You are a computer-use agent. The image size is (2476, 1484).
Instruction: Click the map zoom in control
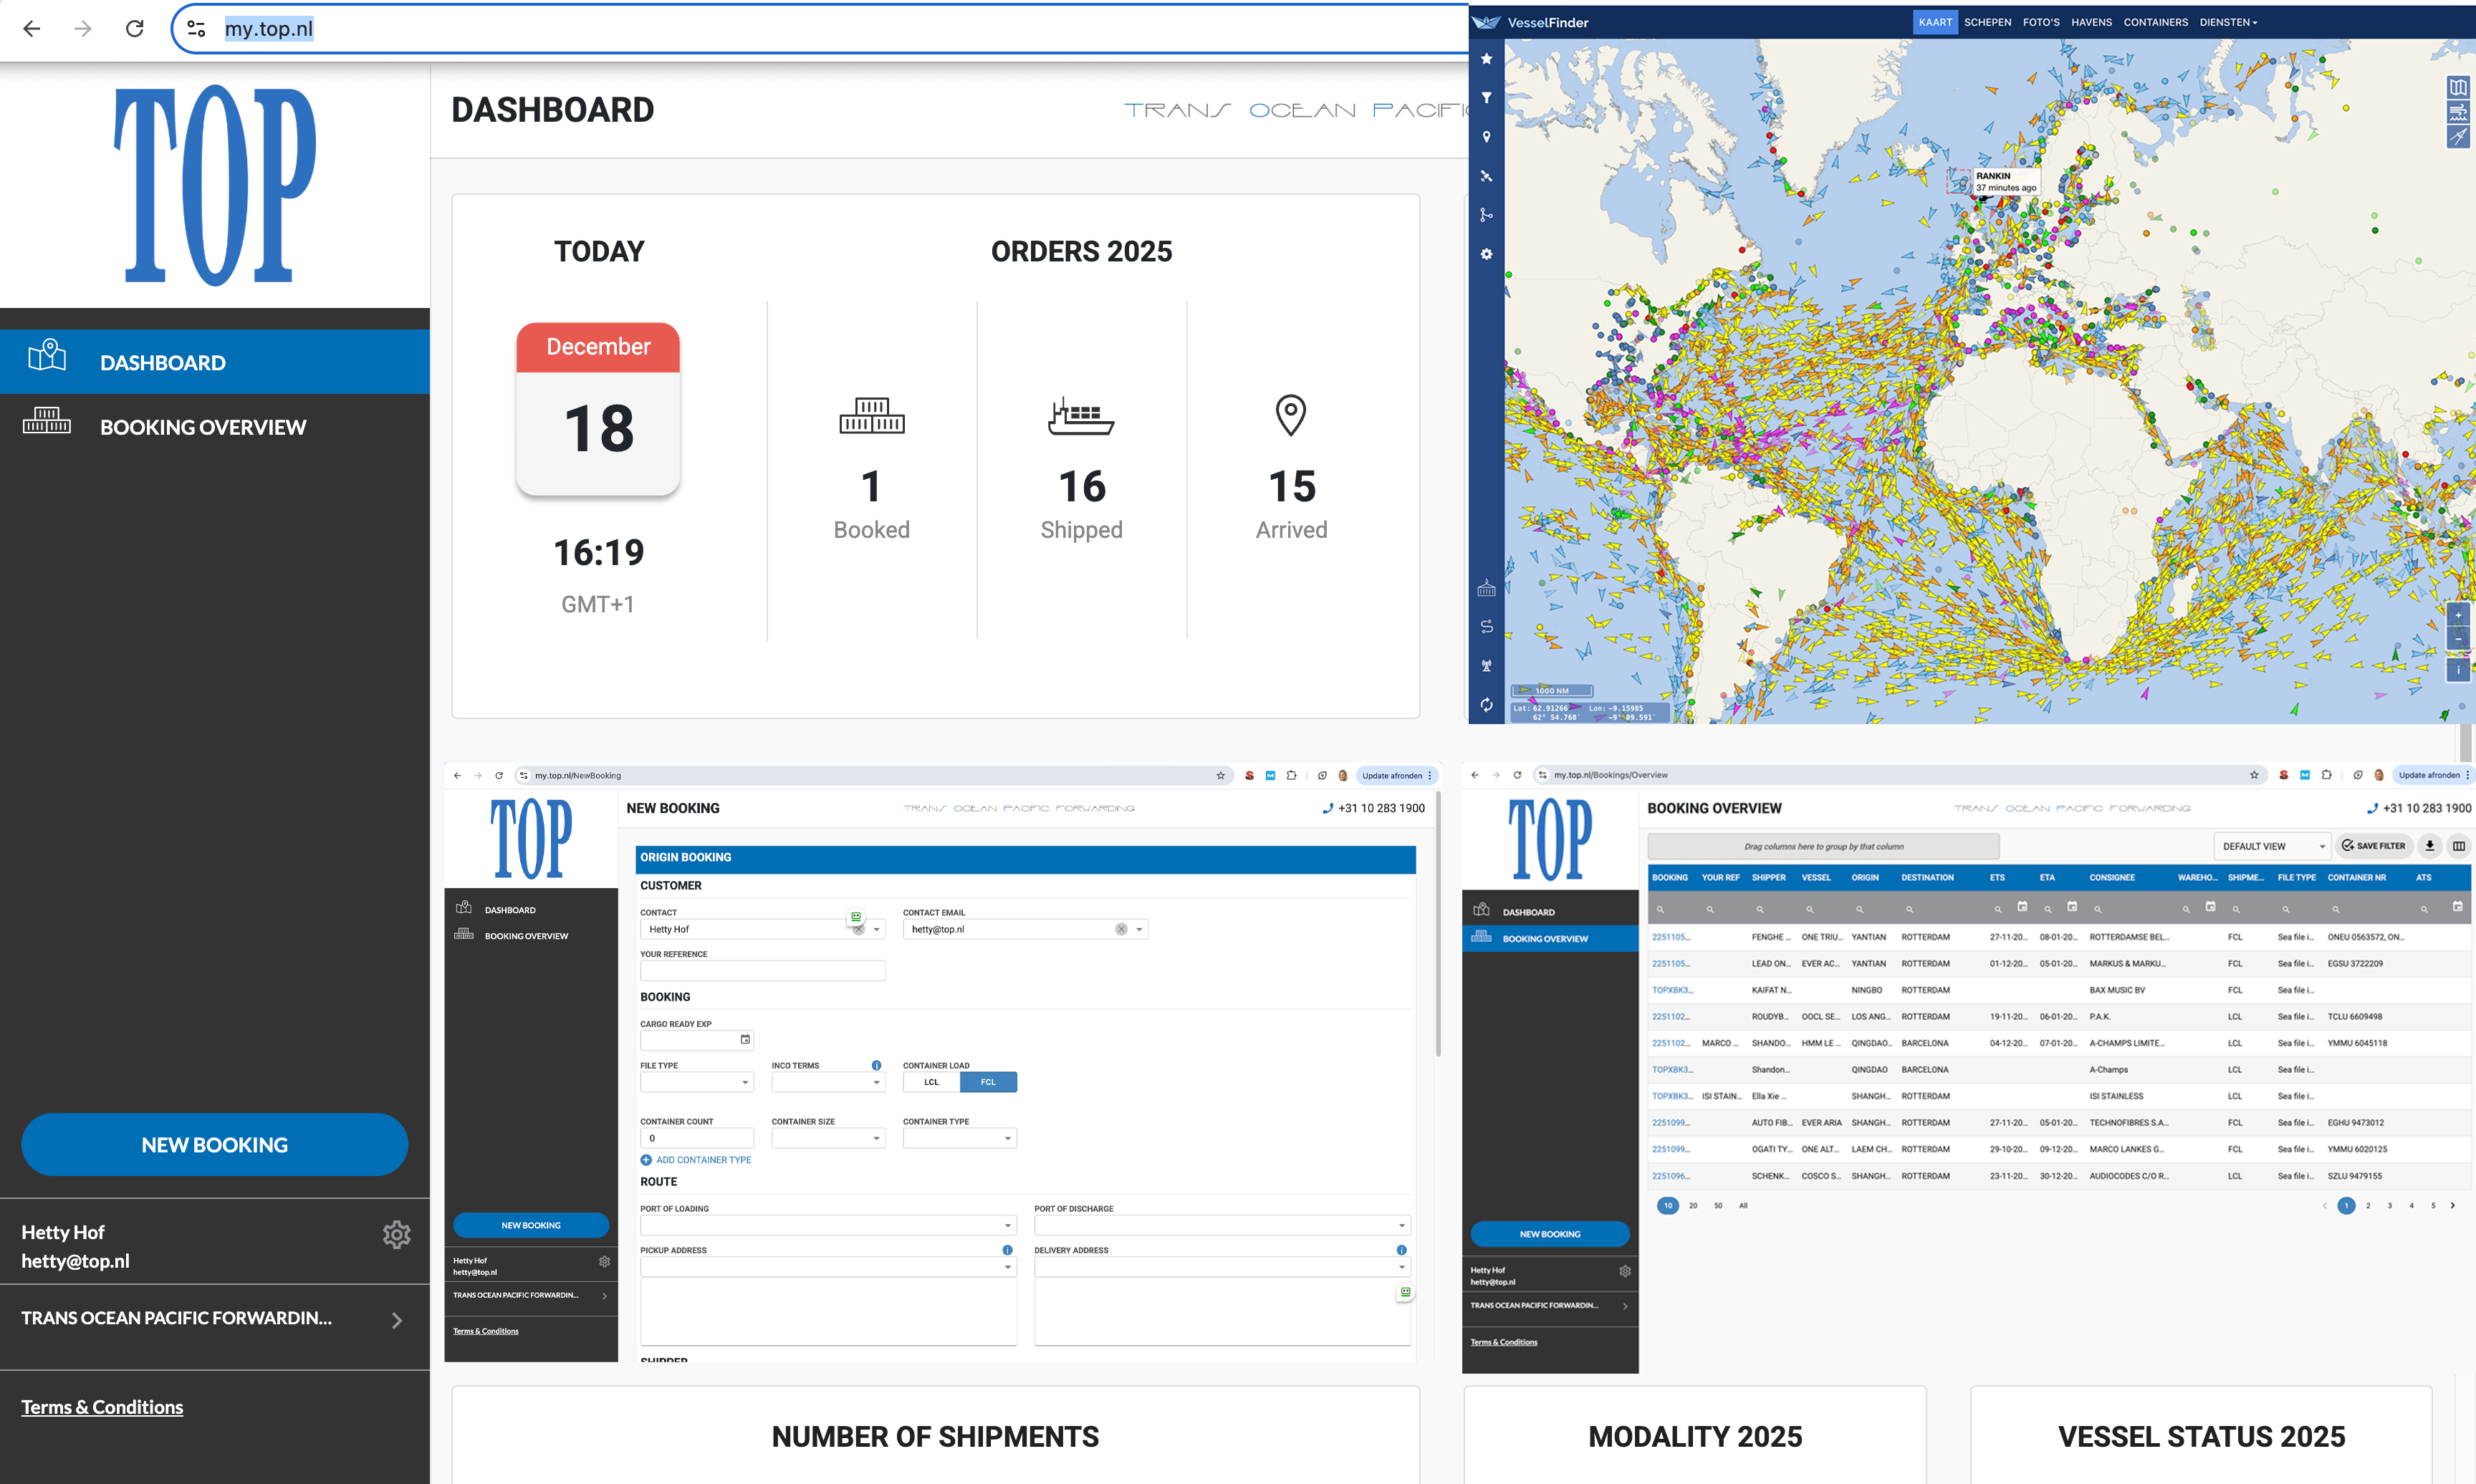(2459, 615)
